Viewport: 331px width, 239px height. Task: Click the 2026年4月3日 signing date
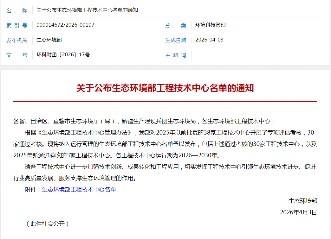tap(298, 212)
